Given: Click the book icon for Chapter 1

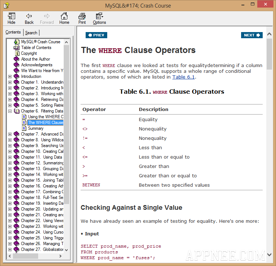Looking at the screenshot, I should [x=17, y=82].
